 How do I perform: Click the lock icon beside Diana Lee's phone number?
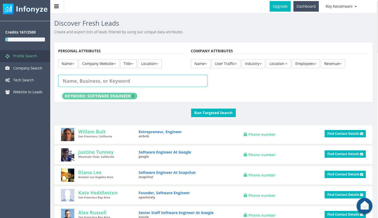[x=245, y=175]
